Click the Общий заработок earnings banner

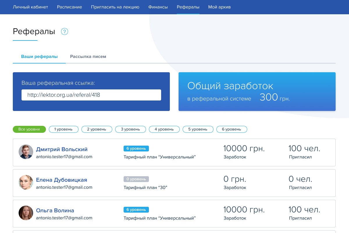click(257, 91)
